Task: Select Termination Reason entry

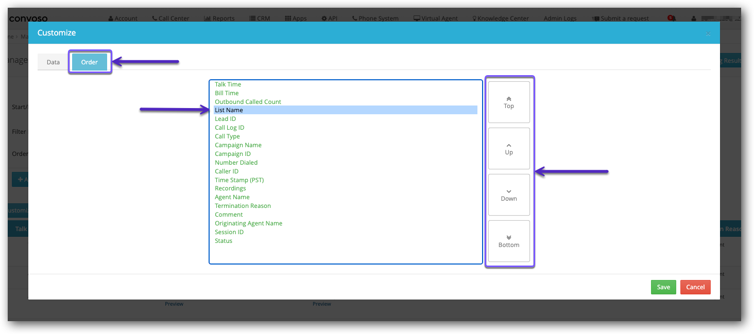Action: (x=346, y=206)
